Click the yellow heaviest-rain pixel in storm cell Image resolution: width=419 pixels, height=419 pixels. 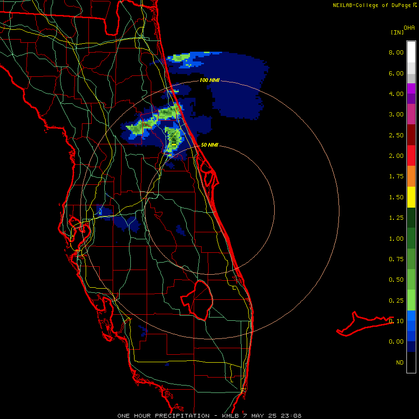174,145
